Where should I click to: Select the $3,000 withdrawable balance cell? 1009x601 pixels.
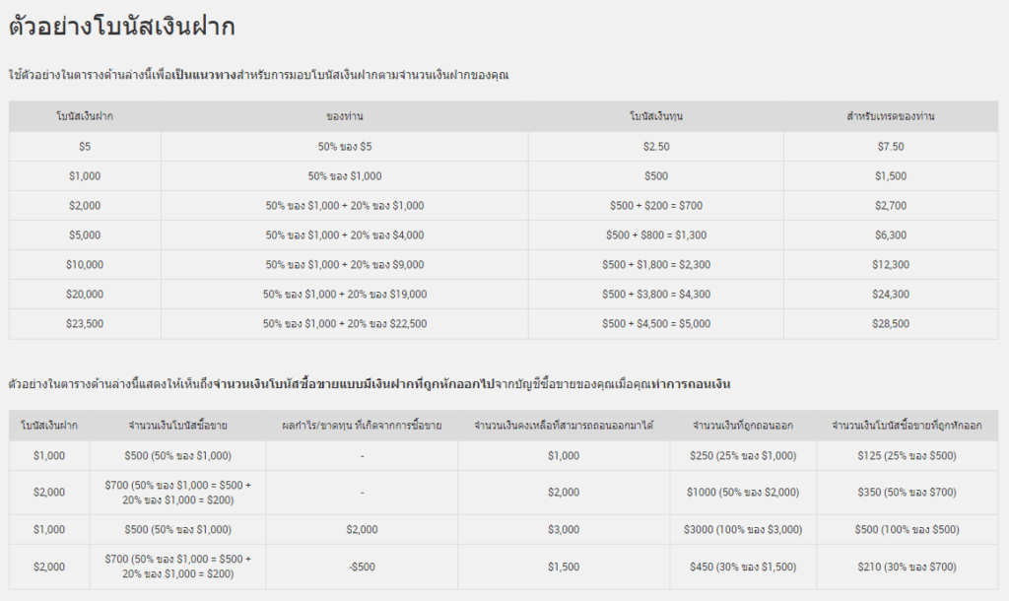(x=563, y=530)
